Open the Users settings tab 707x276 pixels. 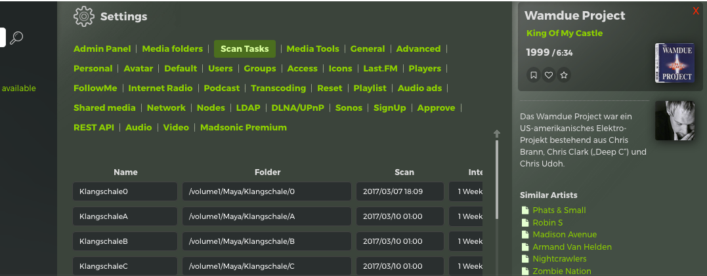pos(221,68)
